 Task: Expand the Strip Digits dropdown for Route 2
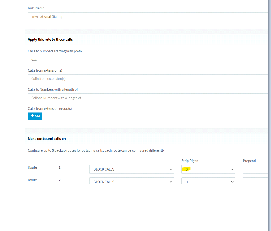[x=208, y=182]
